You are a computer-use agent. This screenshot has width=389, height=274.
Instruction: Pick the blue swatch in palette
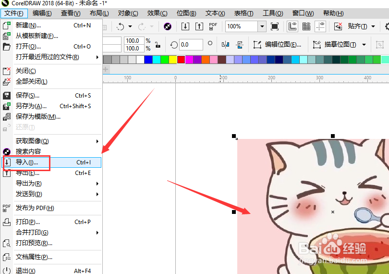coord(148,60)
